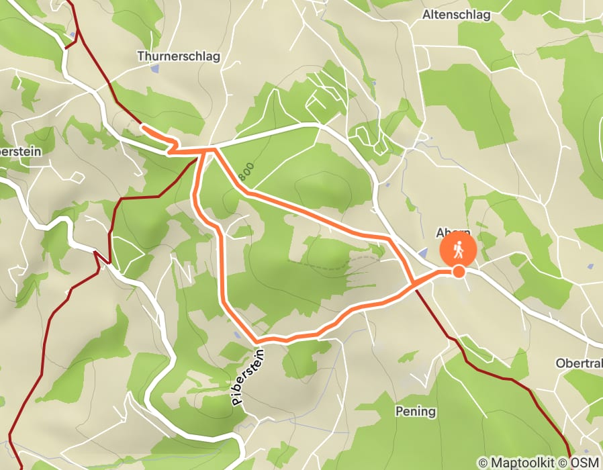This screenshot has height=470, width=603.
Task: Select the Ahorn place label
Action: click(x=453, y=233)
